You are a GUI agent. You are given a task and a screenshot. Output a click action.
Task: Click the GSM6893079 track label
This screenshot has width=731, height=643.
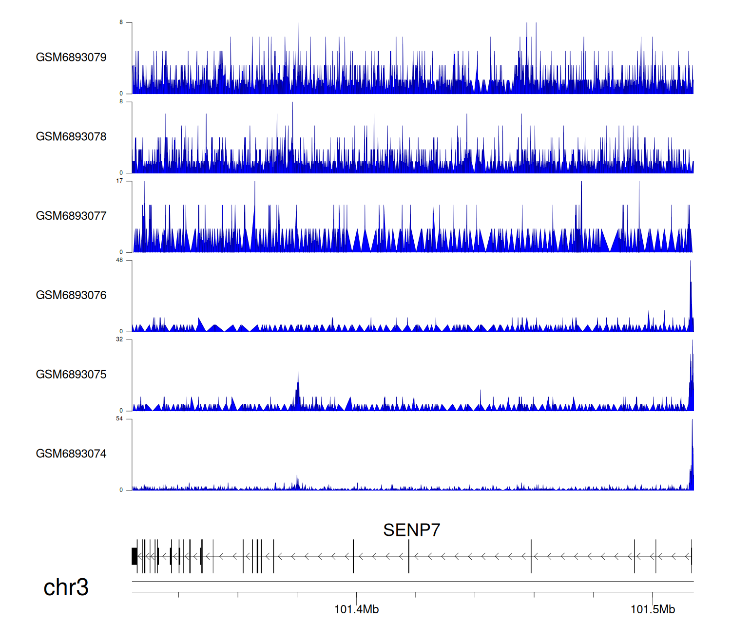coord(71,57)
